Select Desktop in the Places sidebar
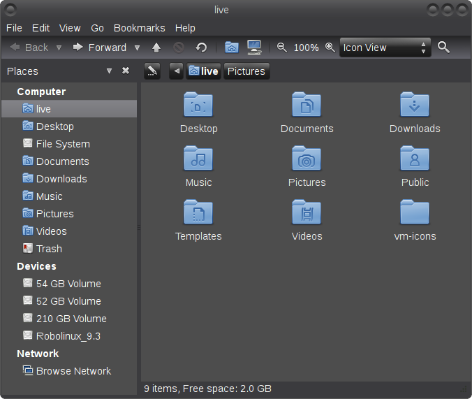Image resolution: width=472 pixels, height=399 pixels. click(x=69, y=126)
